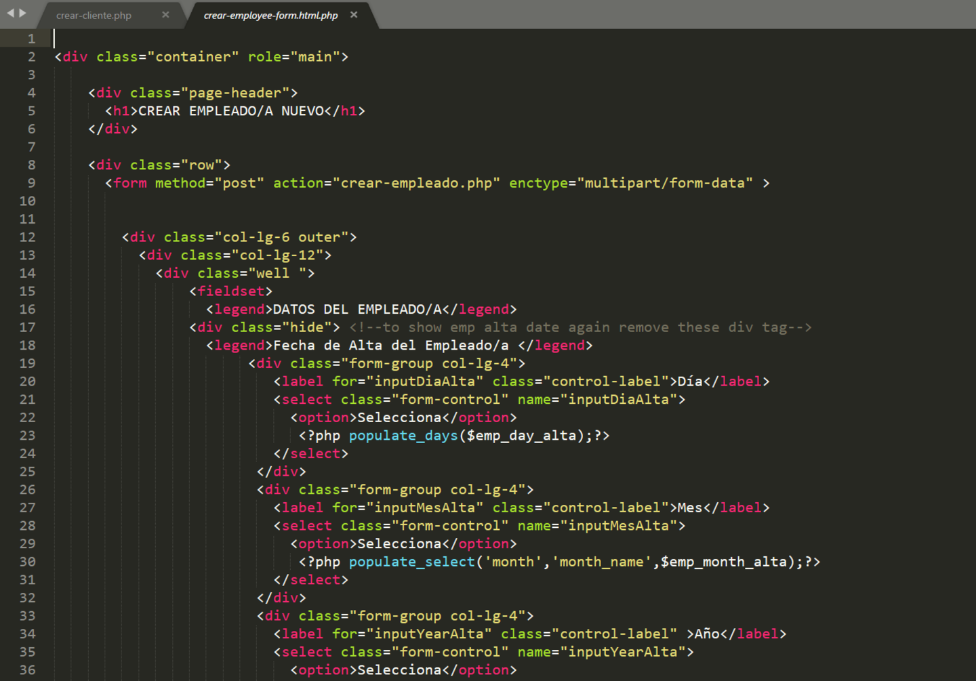Click the HTML comment about emp alta date
976x681 pixels.
(580, 327)
